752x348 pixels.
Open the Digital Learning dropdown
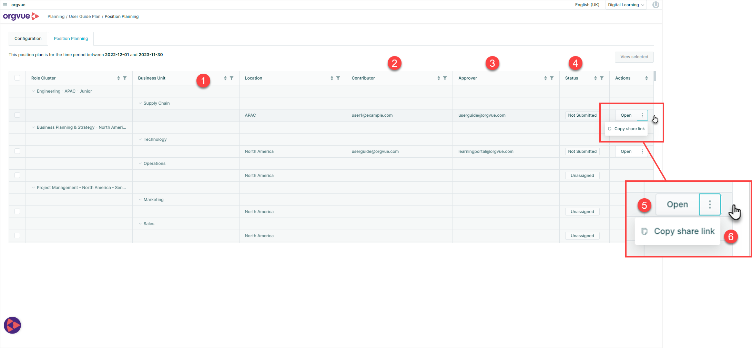[625, 4]
